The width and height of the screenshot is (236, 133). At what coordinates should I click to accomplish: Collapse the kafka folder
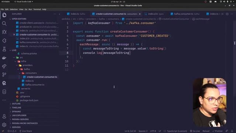[x=27, y=69]
